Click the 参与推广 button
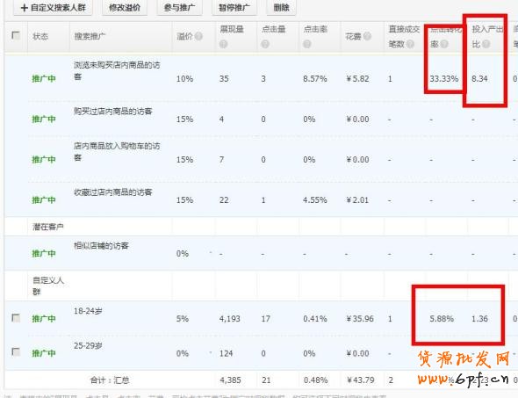Image resolution: width=518 pixels, height=398 pixels. [x=179, y=7]
